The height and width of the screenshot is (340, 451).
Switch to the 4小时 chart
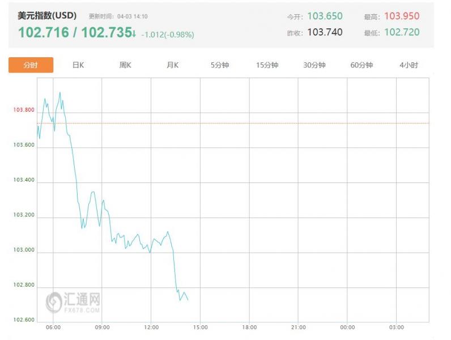pyautogui.click(x=409, y=65)
